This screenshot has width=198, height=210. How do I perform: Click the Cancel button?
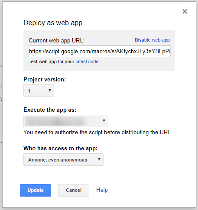[74, 190]
